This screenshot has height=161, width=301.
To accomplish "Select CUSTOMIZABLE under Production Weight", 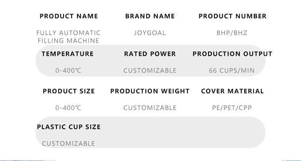I will (x=150, y=108).
